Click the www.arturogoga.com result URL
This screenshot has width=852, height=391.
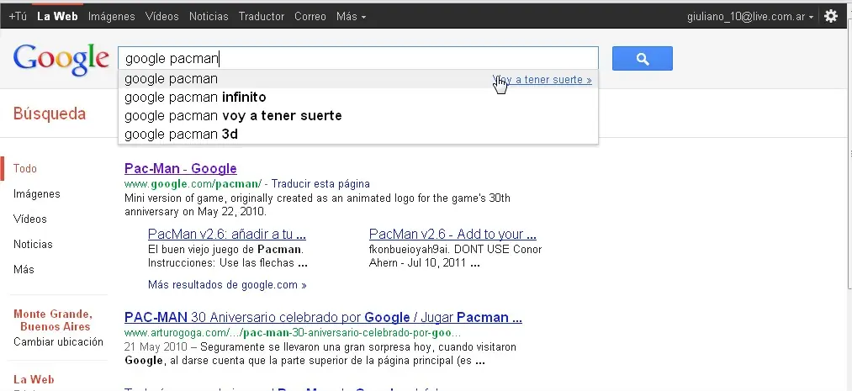(293, 332)
